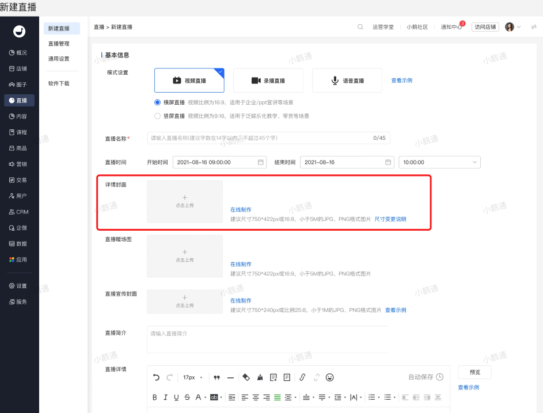Toggle bold formatting in the editor
This screenshot has height=413, width=543.
[155, 397]
